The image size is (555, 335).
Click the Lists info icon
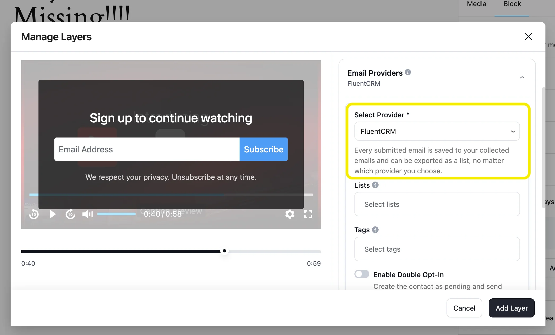tap(375, 185)
